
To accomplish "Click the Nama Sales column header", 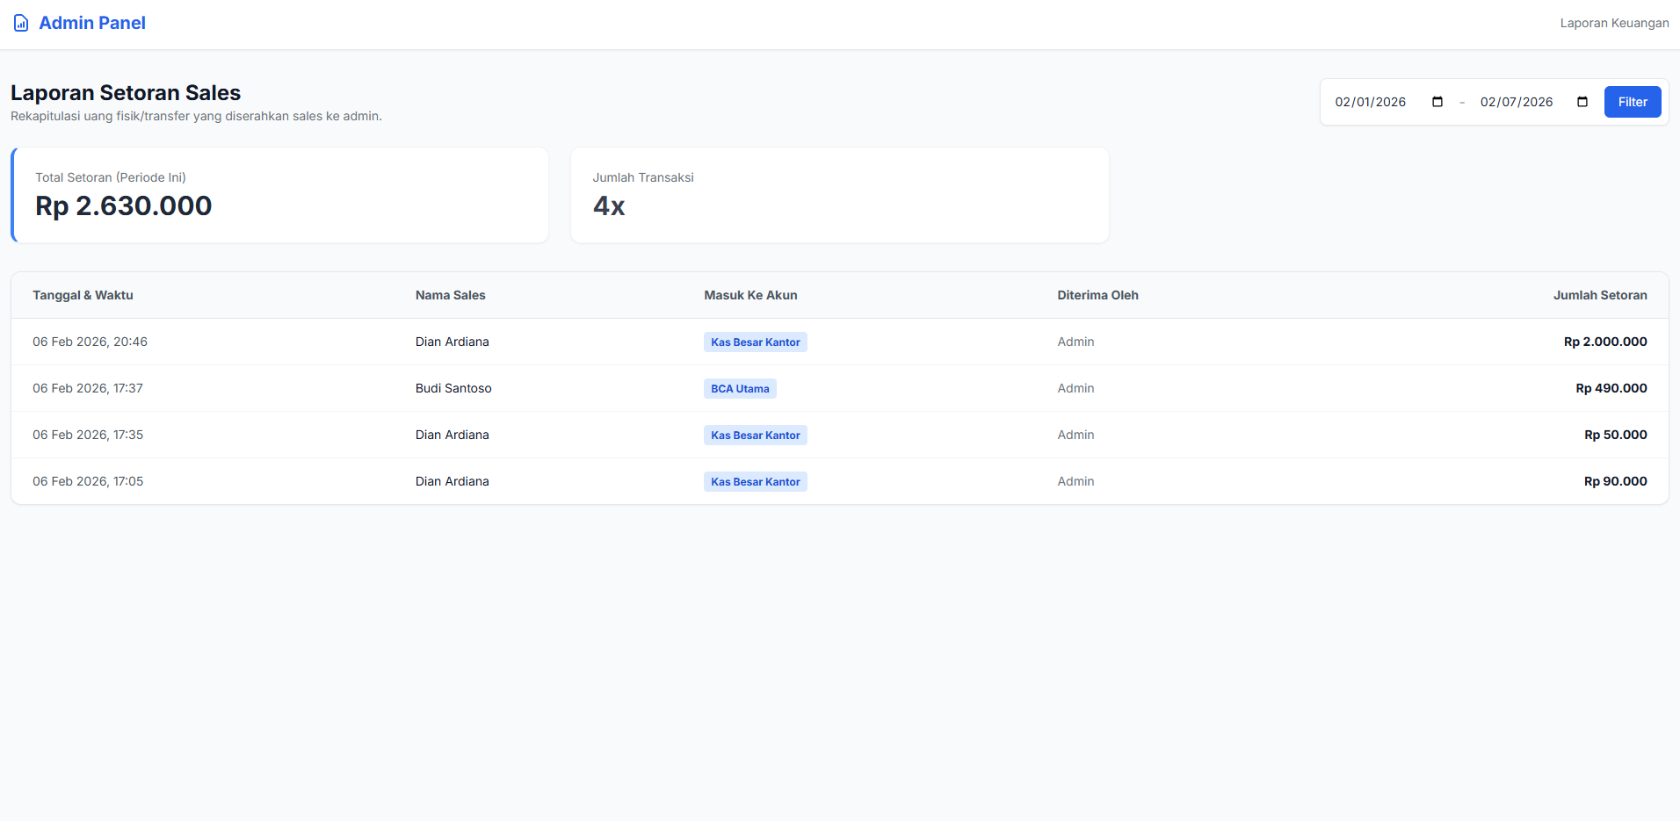I will click(x=450, y=295).
